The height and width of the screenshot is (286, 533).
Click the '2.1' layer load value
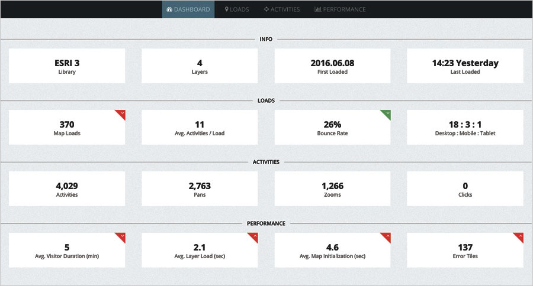[x=200, y=248]
